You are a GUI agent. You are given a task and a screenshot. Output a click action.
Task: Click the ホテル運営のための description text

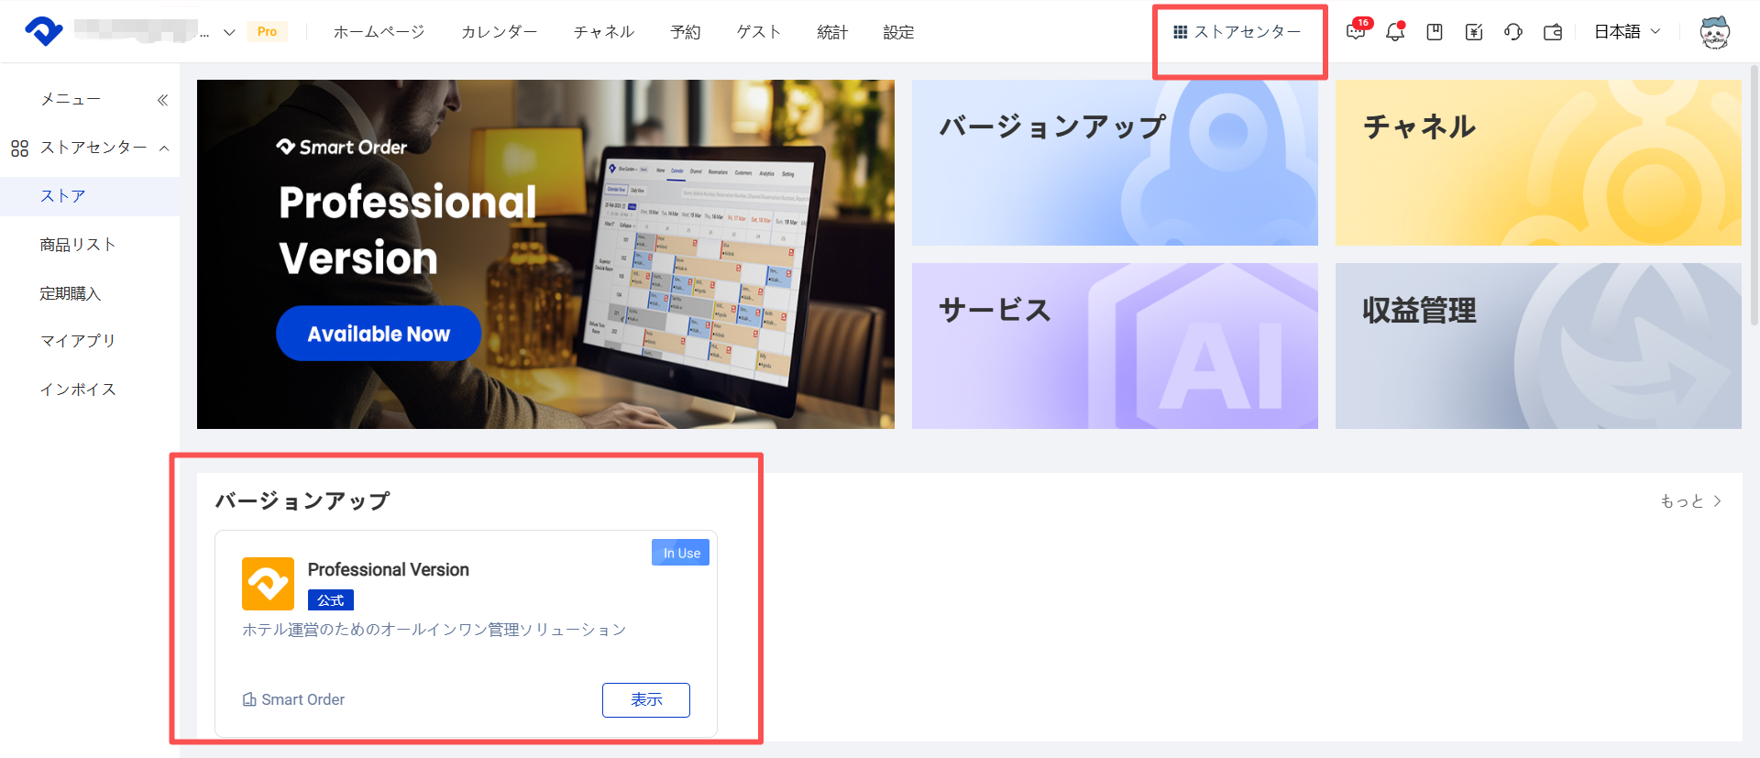click(x=434, y=630)
